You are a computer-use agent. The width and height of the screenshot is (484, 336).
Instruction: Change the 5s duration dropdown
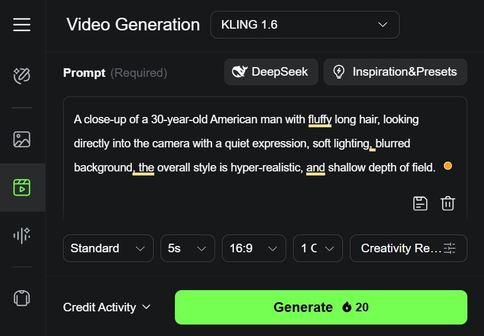click(x=188, y=248)
